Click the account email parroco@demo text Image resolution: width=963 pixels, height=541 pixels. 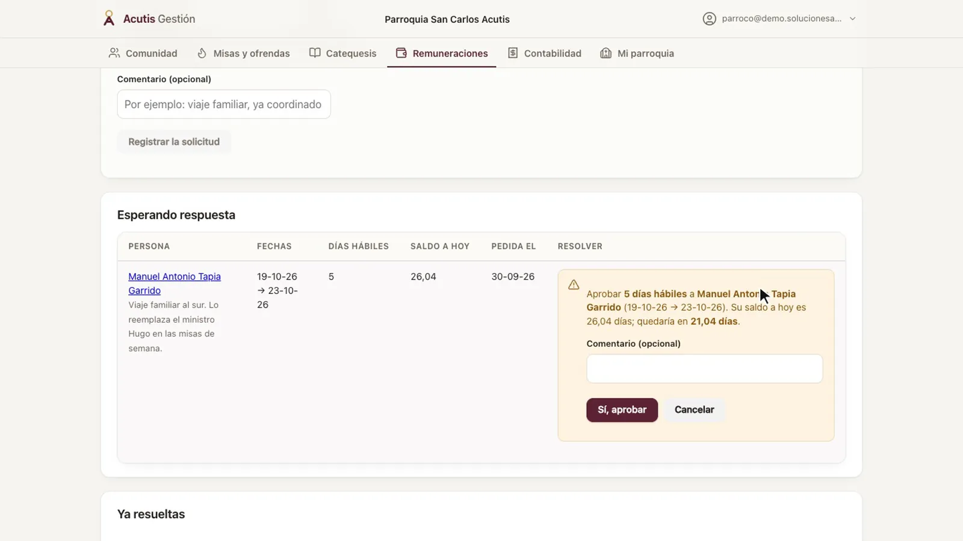point(782,19)
